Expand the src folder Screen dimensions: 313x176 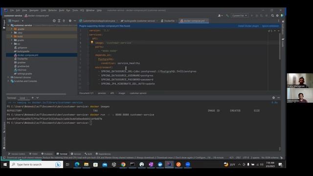12,44
